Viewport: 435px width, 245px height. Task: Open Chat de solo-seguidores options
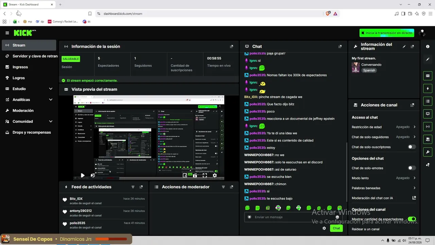tap(384, 137)
